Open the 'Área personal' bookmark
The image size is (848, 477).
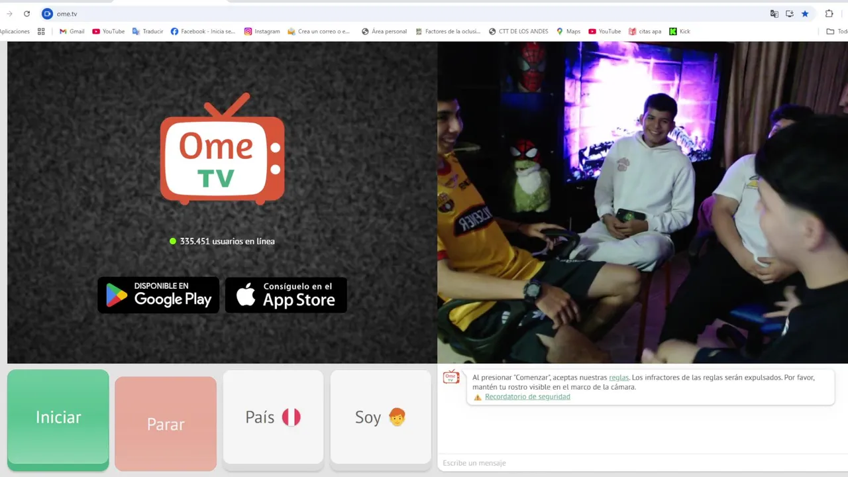pos(384,31)
